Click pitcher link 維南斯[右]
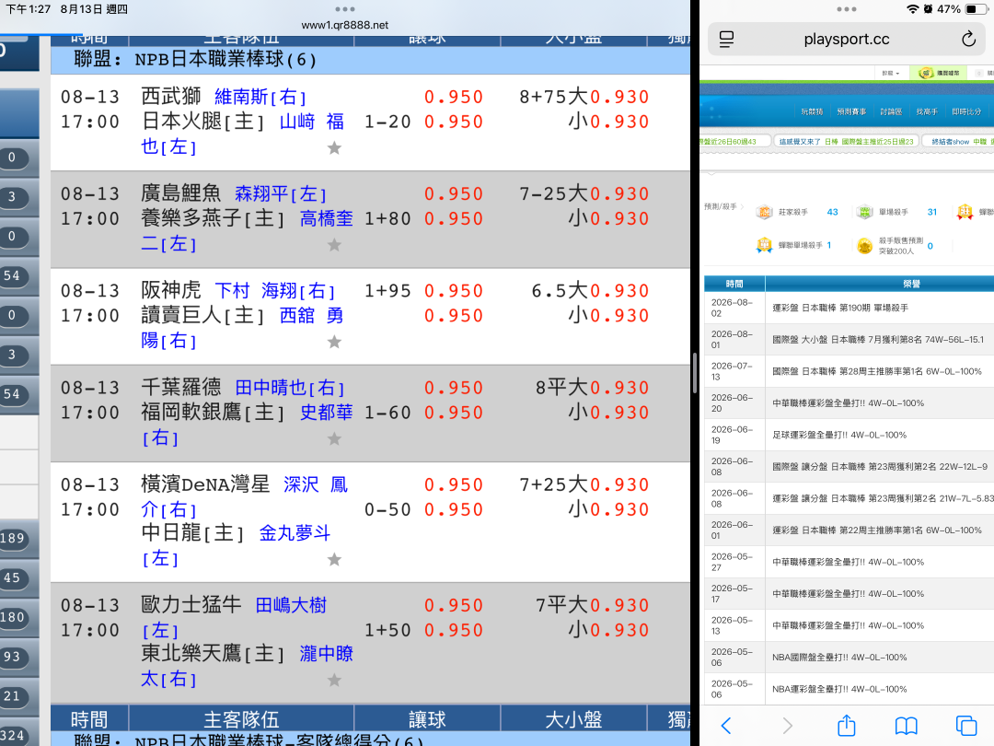 pyautogui.click(x=260, y=97)
